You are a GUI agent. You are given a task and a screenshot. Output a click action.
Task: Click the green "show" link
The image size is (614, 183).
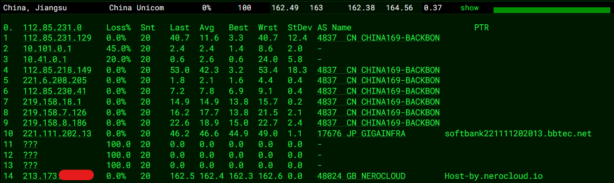point(469,8)
